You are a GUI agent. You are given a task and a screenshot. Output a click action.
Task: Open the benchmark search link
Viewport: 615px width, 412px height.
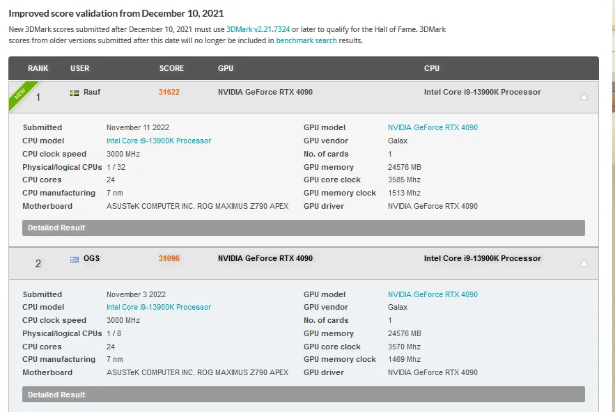[x=306, y=40]
